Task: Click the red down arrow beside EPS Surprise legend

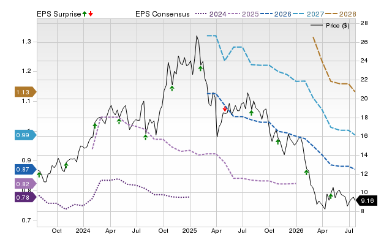Action: pos(91,14)
